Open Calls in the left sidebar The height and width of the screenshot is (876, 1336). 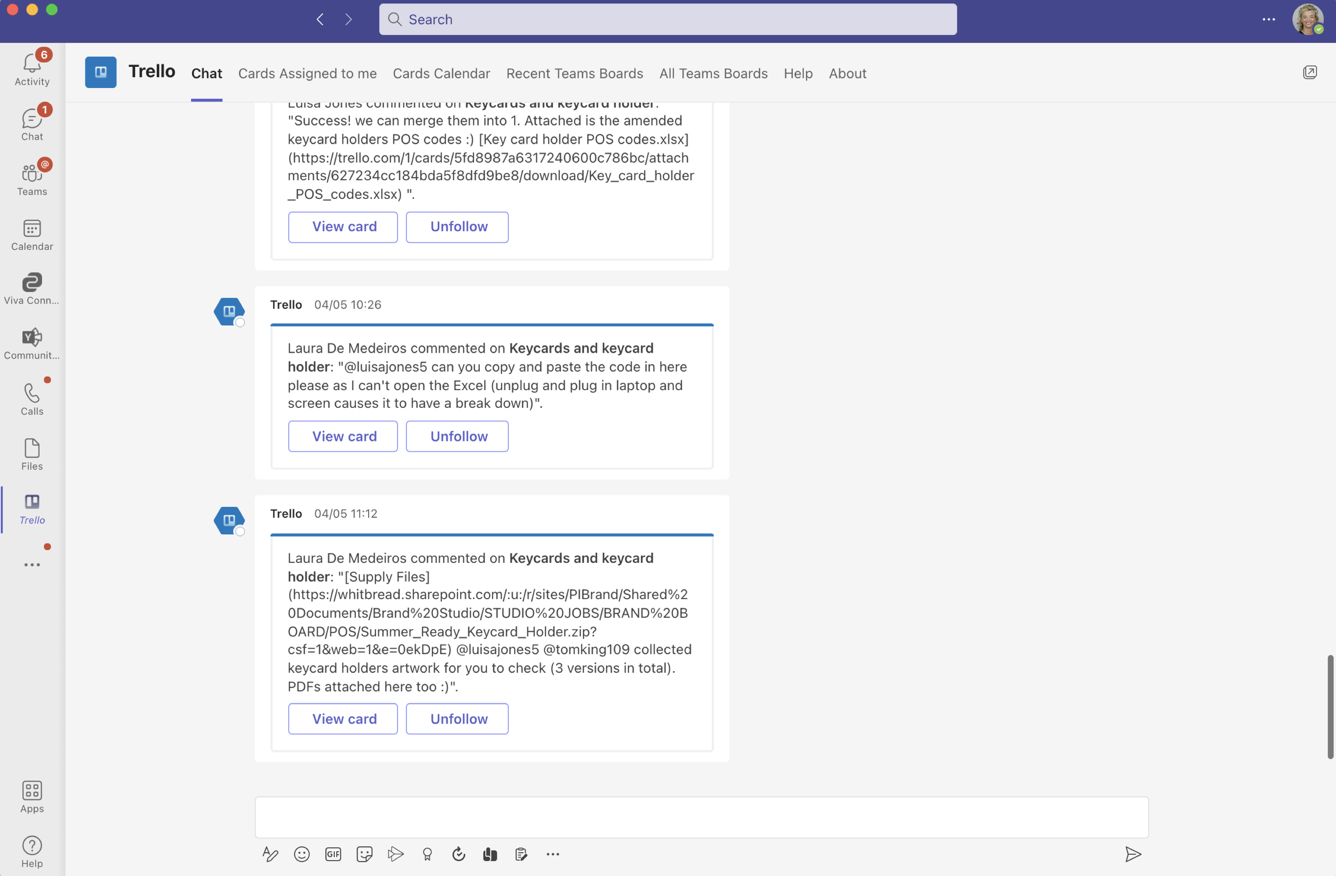coord(32,399)
